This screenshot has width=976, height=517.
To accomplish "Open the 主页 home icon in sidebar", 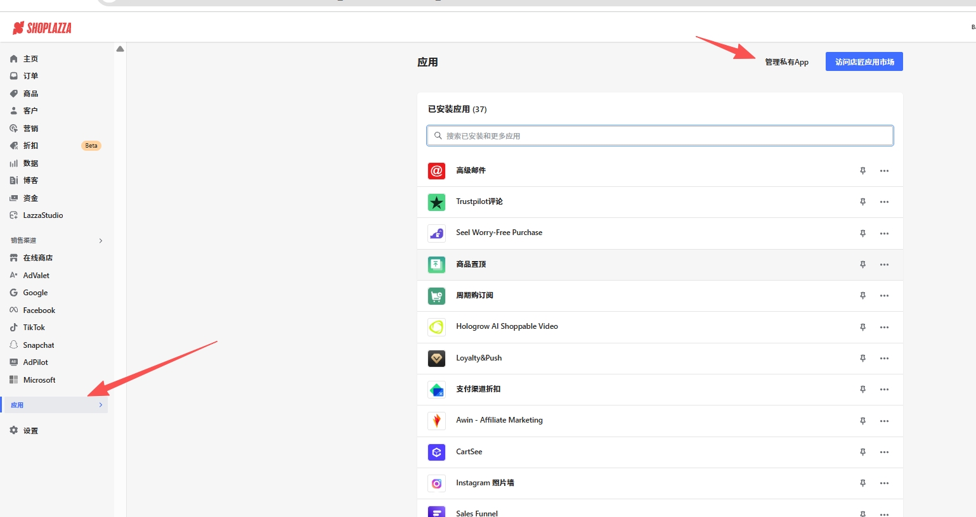I will click(14, 59).
